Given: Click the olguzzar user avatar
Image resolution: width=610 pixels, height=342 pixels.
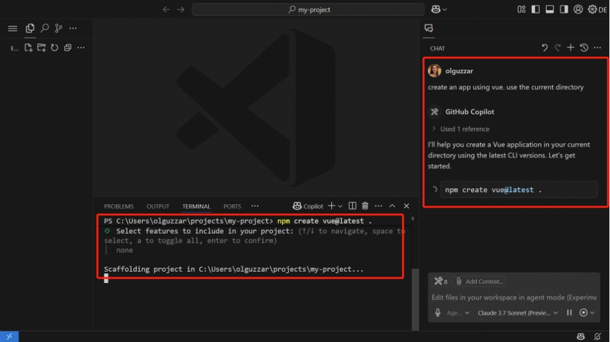Looking at the screenshot, I should (x=434, y=70).
